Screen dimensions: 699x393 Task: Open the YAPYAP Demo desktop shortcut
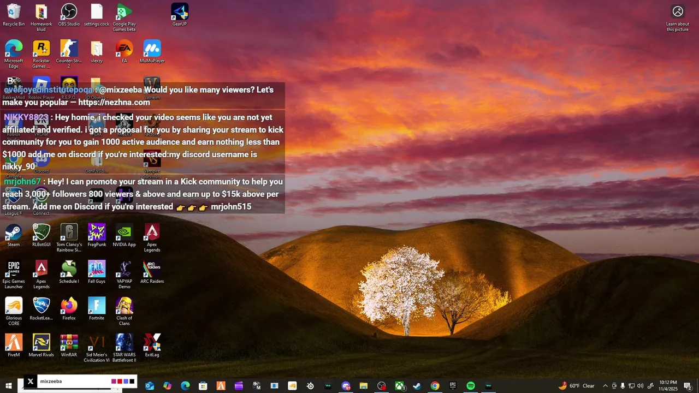(x=124, y=275)
